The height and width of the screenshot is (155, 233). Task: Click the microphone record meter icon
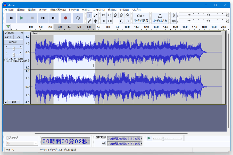pos(173,15)
